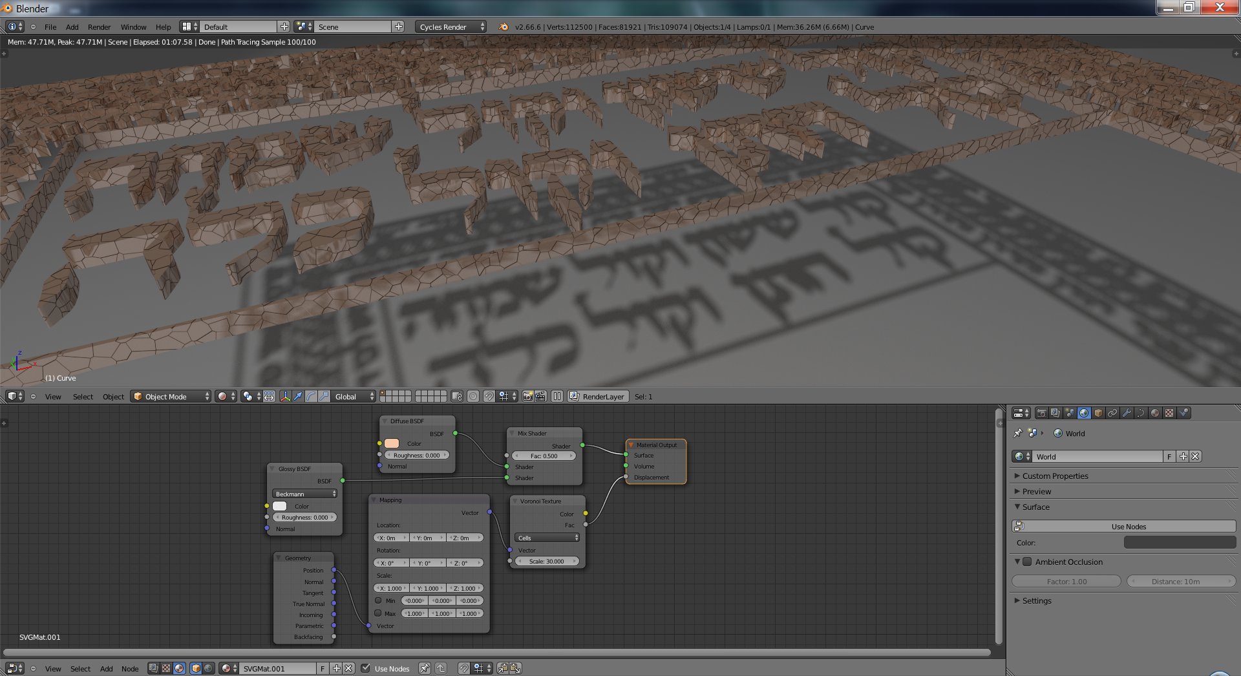This screenshot has width=1241, height=676.
Task: Toggle 3D manipulator translate arrow icon
Action: click(298, 396)
